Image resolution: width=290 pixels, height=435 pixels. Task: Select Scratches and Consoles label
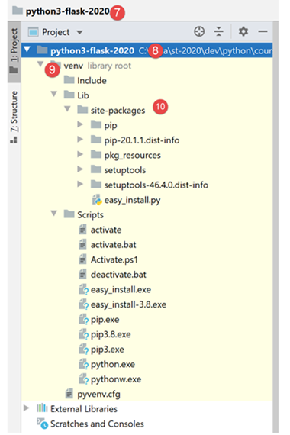pyautogui.click(x=97, y=424)
